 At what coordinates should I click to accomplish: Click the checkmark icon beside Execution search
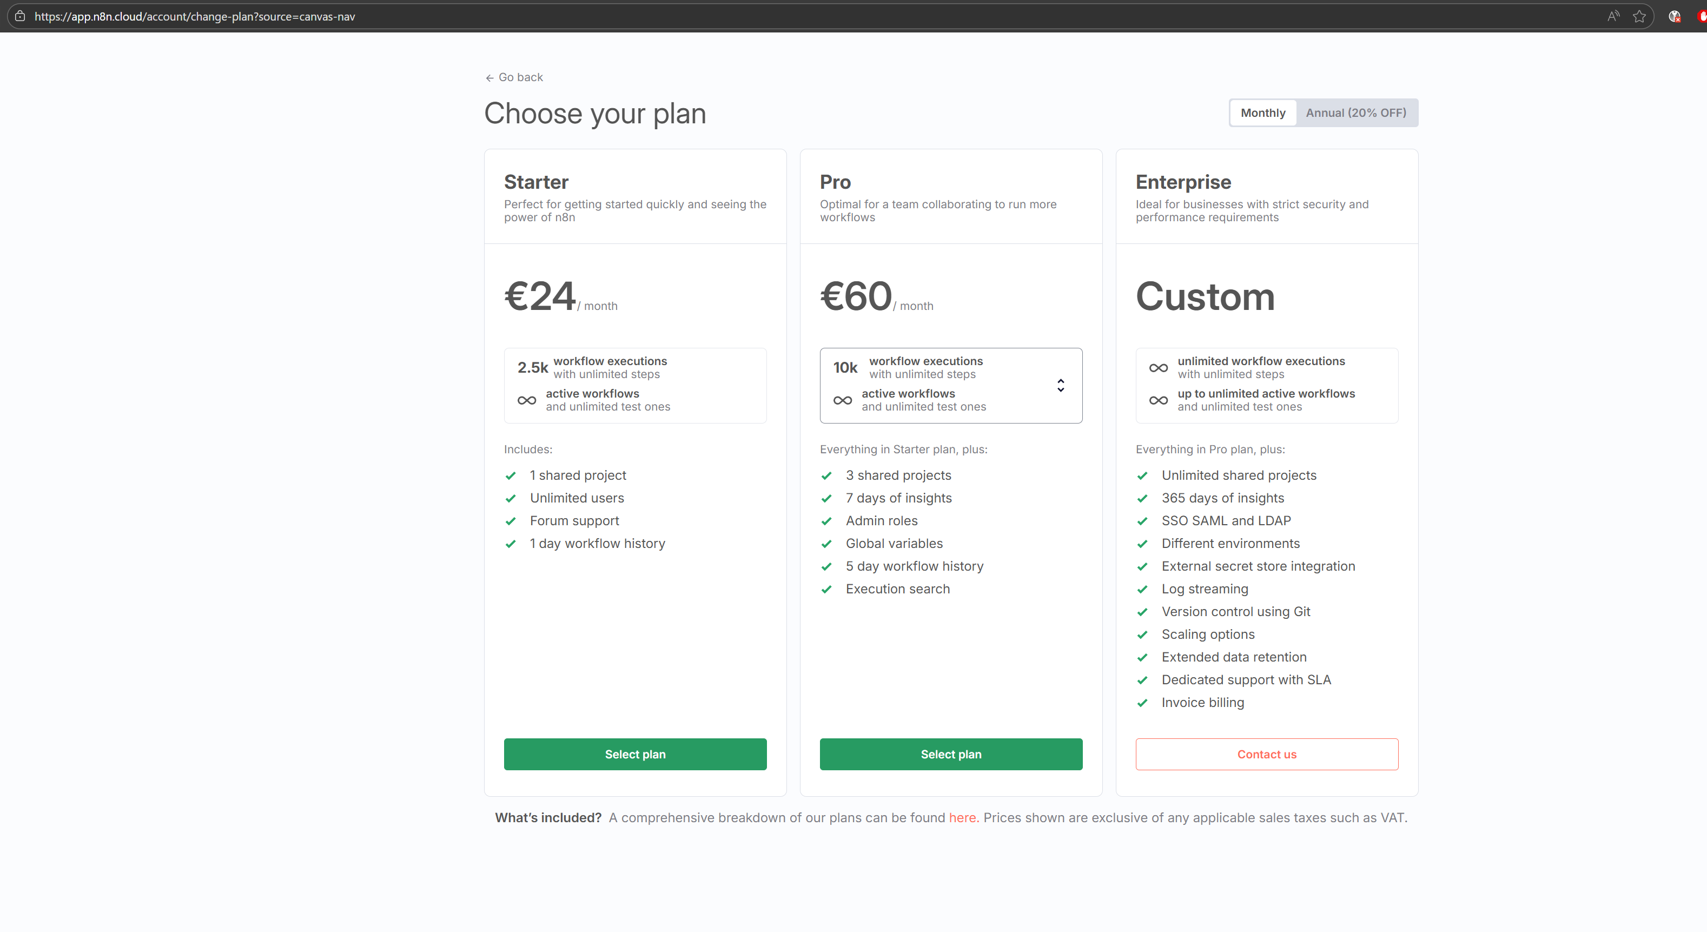(826, 589)
